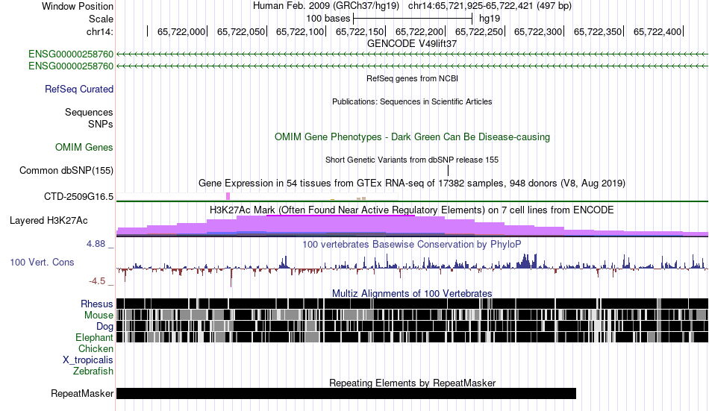Click the SNPs track label

[x=101, y=124]
